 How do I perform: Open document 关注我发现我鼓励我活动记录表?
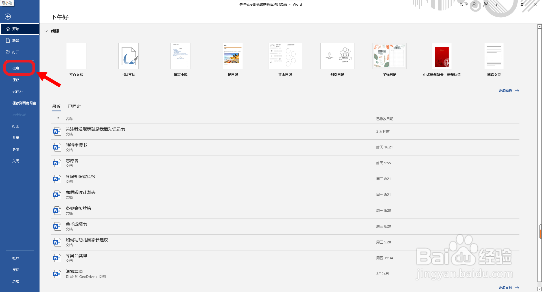[x=285, y=131]
